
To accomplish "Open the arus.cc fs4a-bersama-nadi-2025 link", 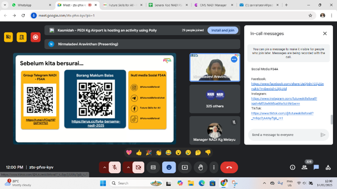I will [96, 123].
